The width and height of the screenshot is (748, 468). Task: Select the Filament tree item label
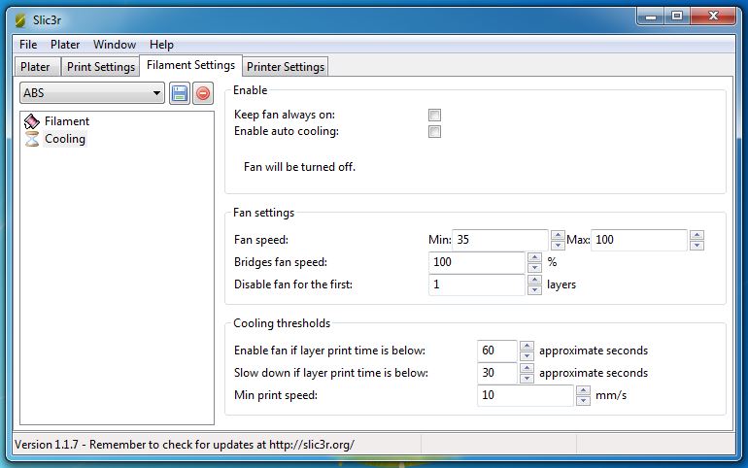tap(67, 121)
